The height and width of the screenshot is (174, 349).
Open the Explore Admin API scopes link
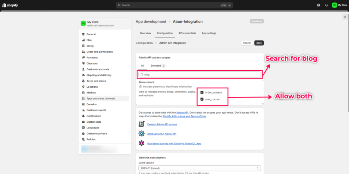pos(162,124)
